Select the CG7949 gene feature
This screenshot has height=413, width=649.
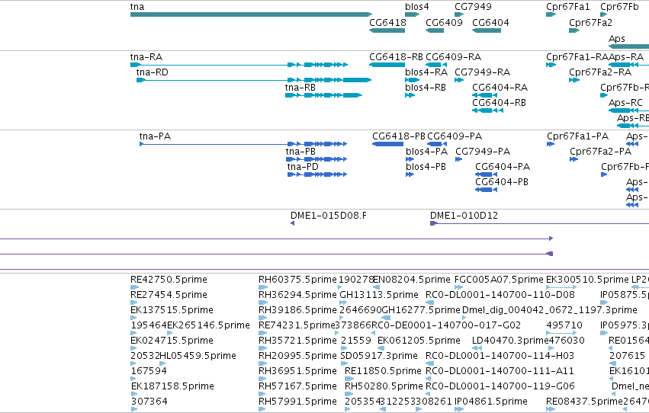tap(459, 14)
